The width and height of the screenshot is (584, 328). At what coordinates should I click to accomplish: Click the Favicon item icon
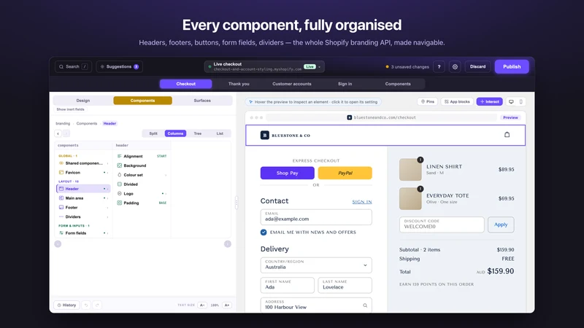61,173
